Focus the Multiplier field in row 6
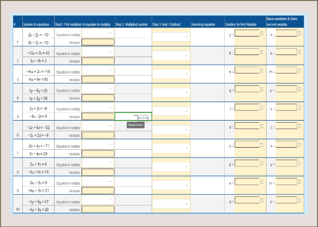Image resolution: width=318 pixels, height=227 pixels. pos(98,135)
